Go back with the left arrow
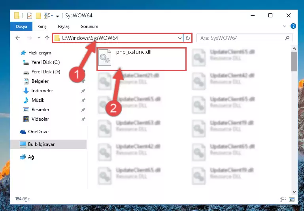 pos(18,38)
